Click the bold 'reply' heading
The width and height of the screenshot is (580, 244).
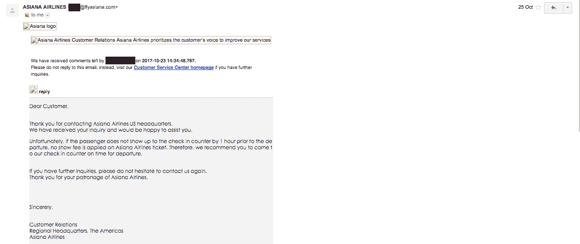[44, 92]
